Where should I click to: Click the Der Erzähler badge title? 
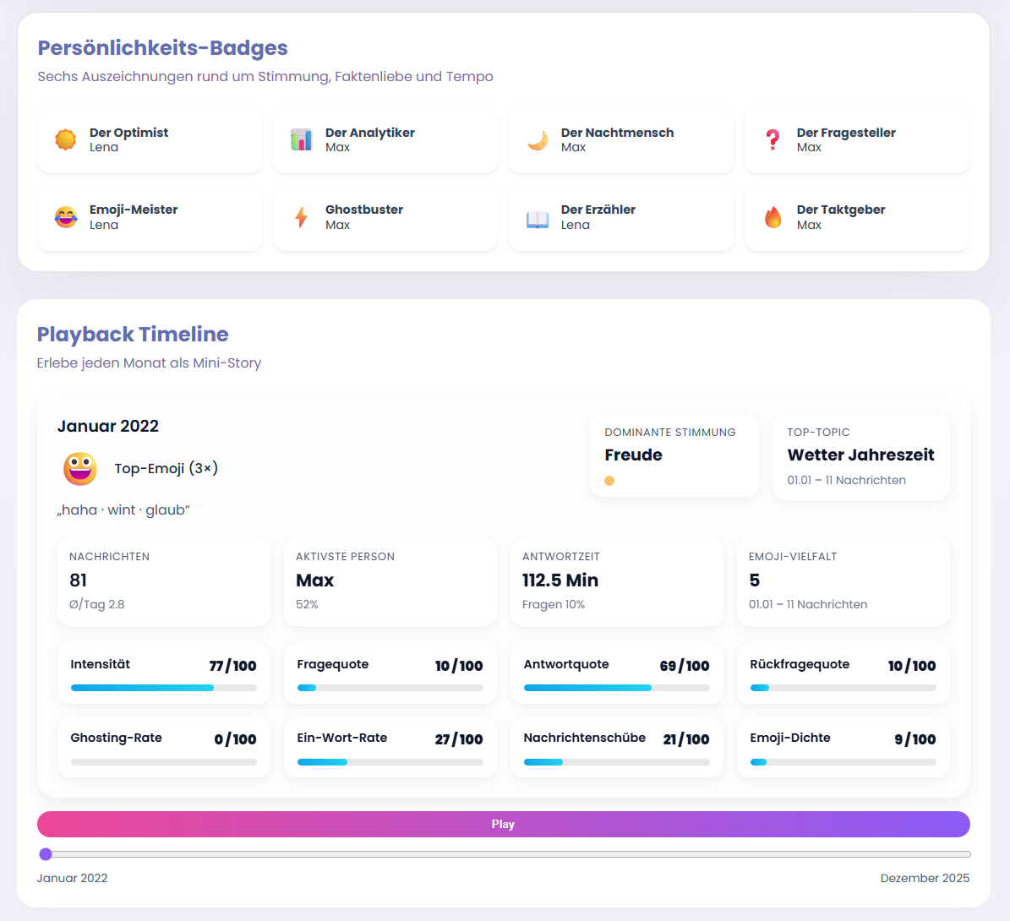click(598, 210)
